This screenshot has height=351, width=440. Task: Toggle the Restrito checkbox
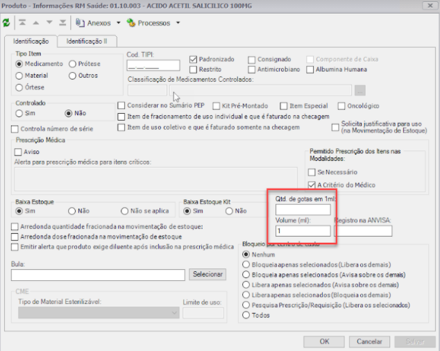click(193, 69)
